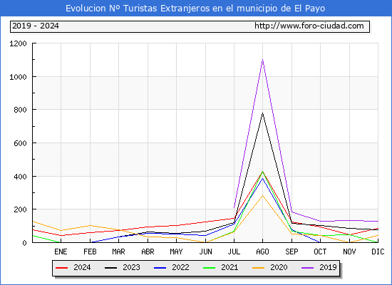Click the 200 y-axis value
Image resolution: width=392 pixels, height=285 pixels.
click(20, 209)
